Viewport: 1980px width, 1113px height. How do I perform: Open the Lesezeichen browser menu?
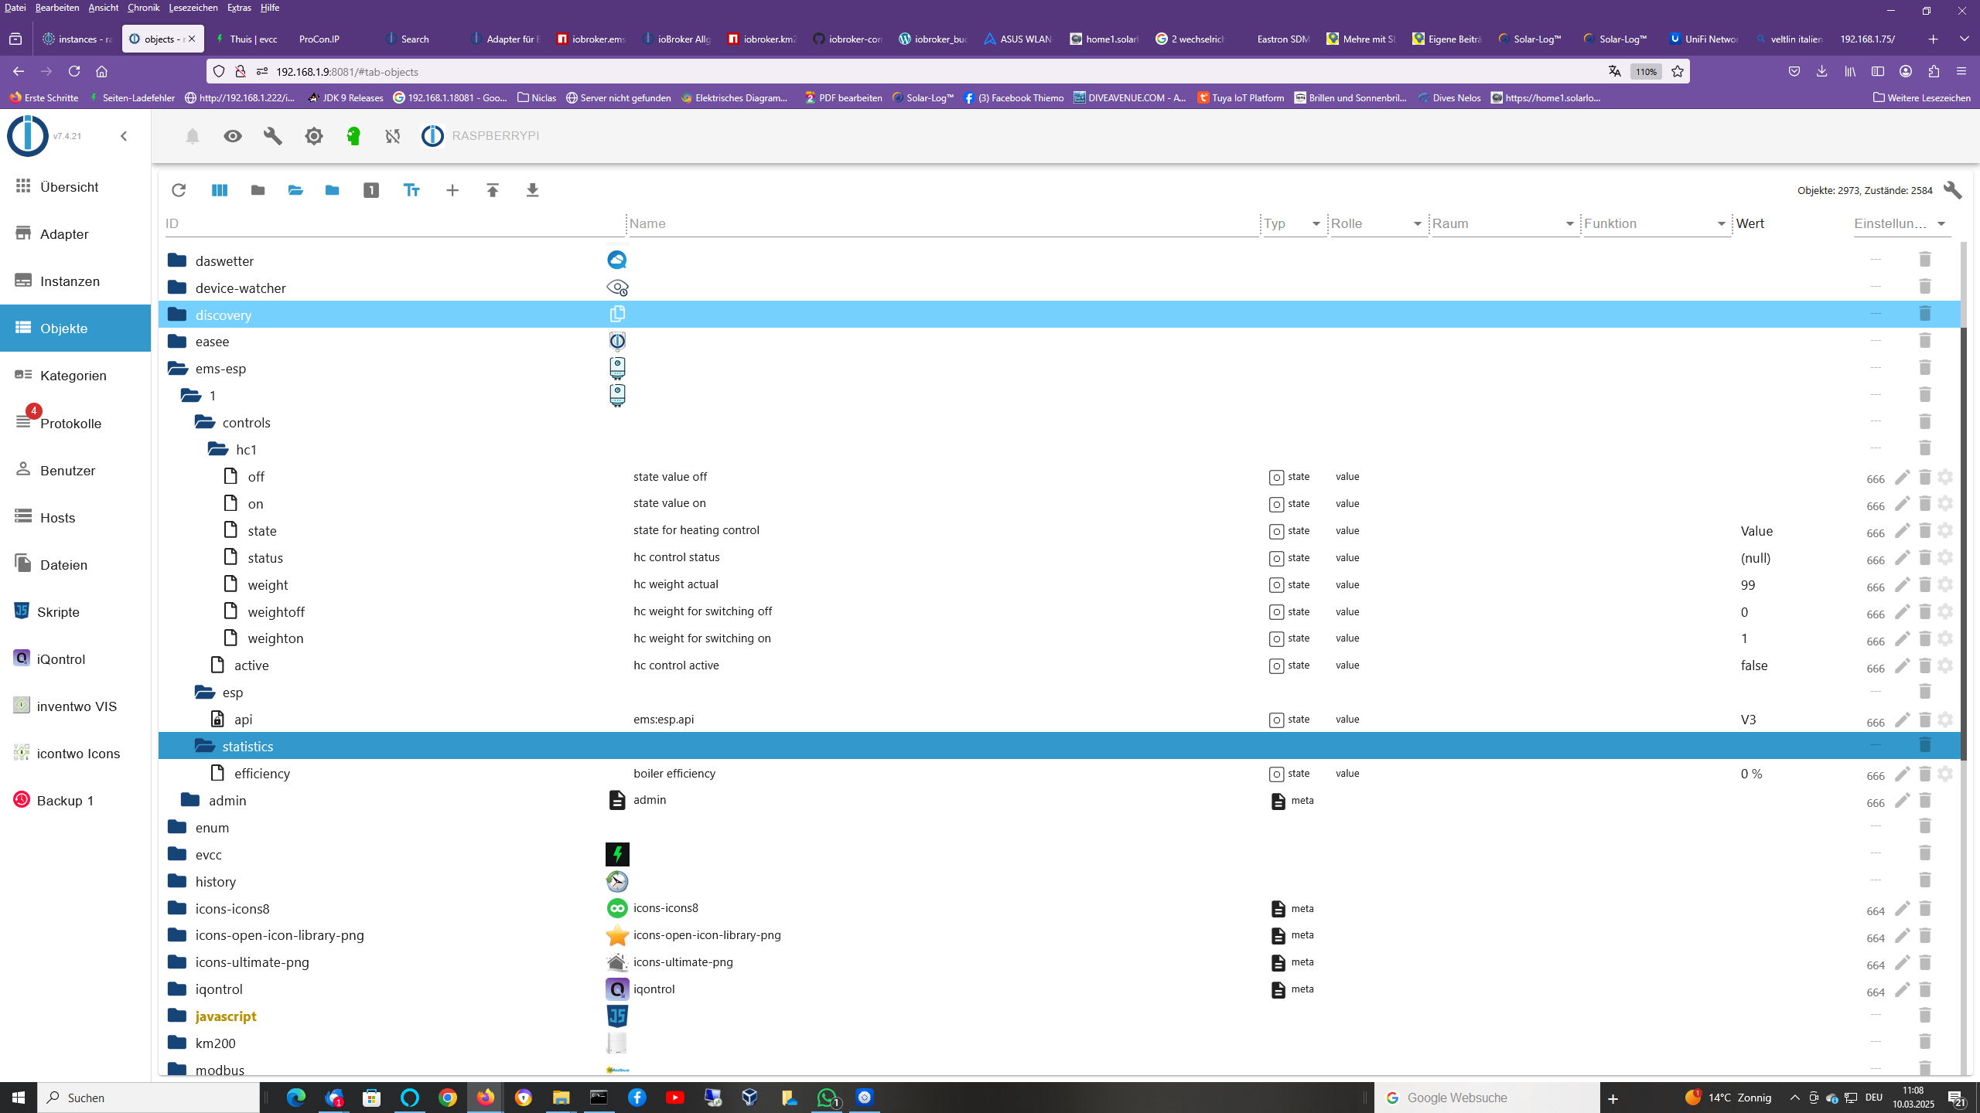pyautogui.click(x=193, y=8)
